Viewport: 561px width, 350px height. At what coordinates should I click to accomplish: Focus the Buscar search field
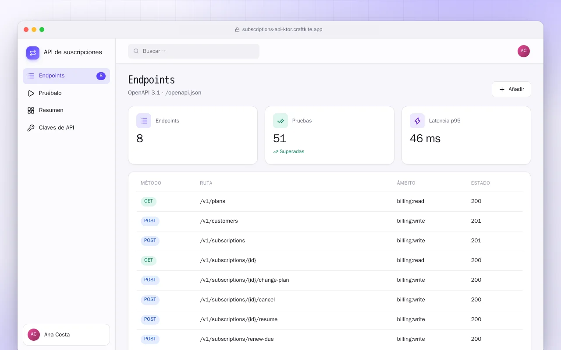tap(194, 51)
